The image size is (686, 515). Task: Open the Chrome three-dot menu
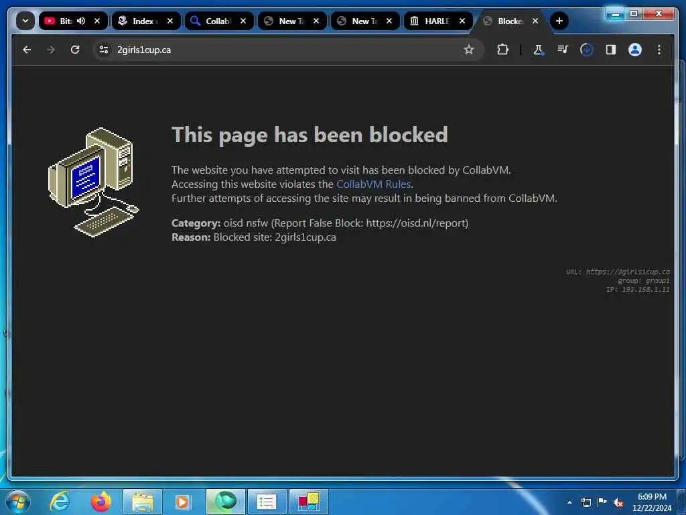[659, 50]
